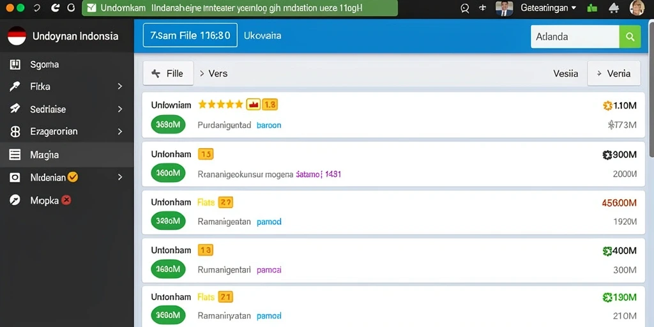Open the Mopka compass icon
The width and height of the screenshot is (654, 327).
(15, 200)
